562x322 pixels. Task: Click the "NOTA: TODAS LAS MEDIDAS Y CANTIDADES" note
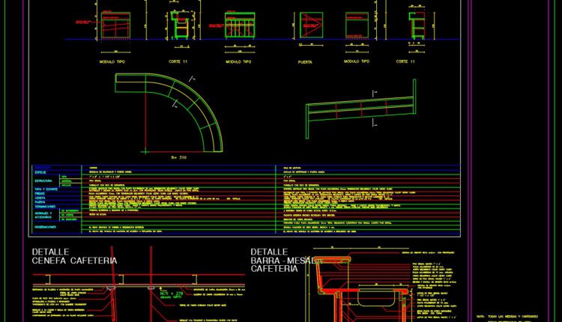click(x=507, y=317)
